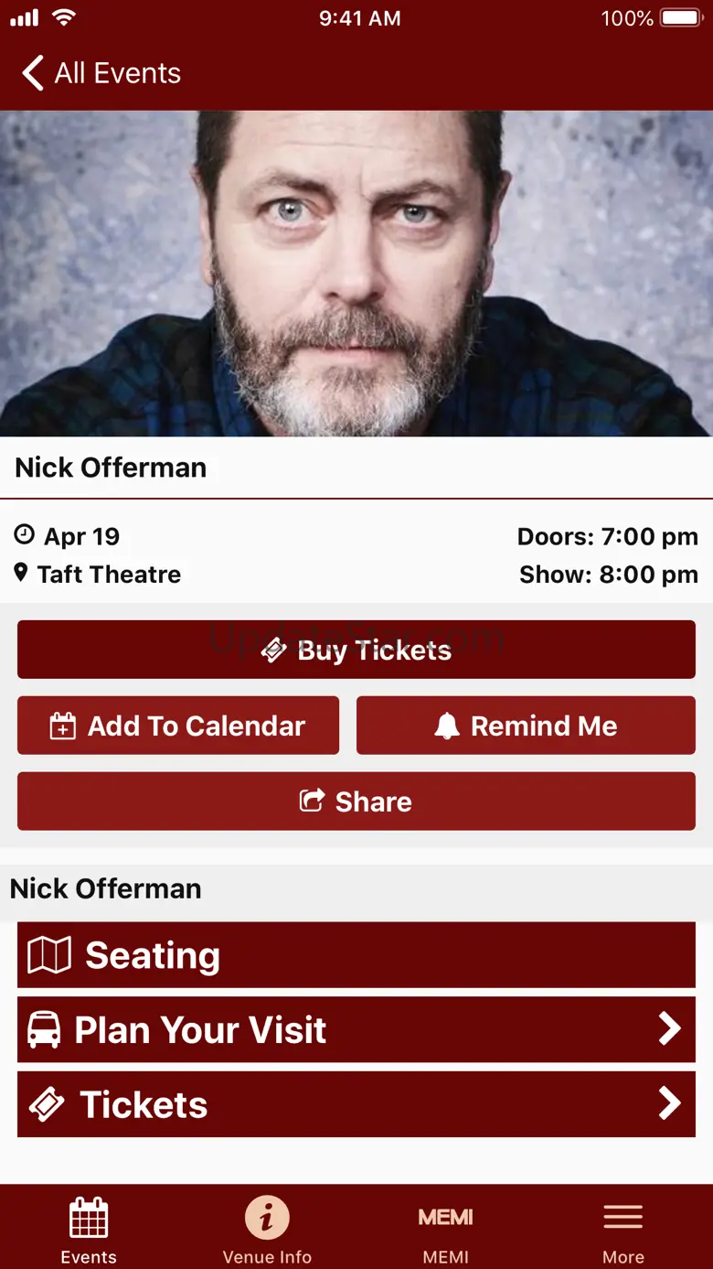This screenshot has height=1269, width=713.
Task: Tap the Seating map icon
Action: click(48, 955)
